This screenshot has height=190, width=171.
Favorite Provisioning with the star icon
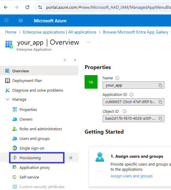pyautogui.click(x=71, y=158)
